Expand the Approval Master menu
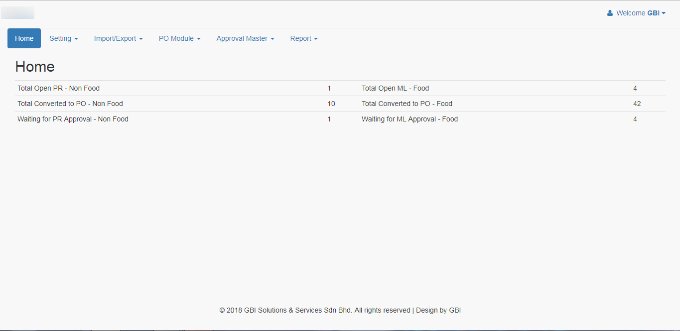Screen dimensions: 680x331 pyautogui.click(x=245, y=38)
